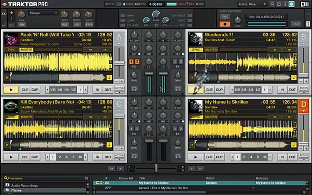Select loop size 8 on Deck C

point(73,157)
